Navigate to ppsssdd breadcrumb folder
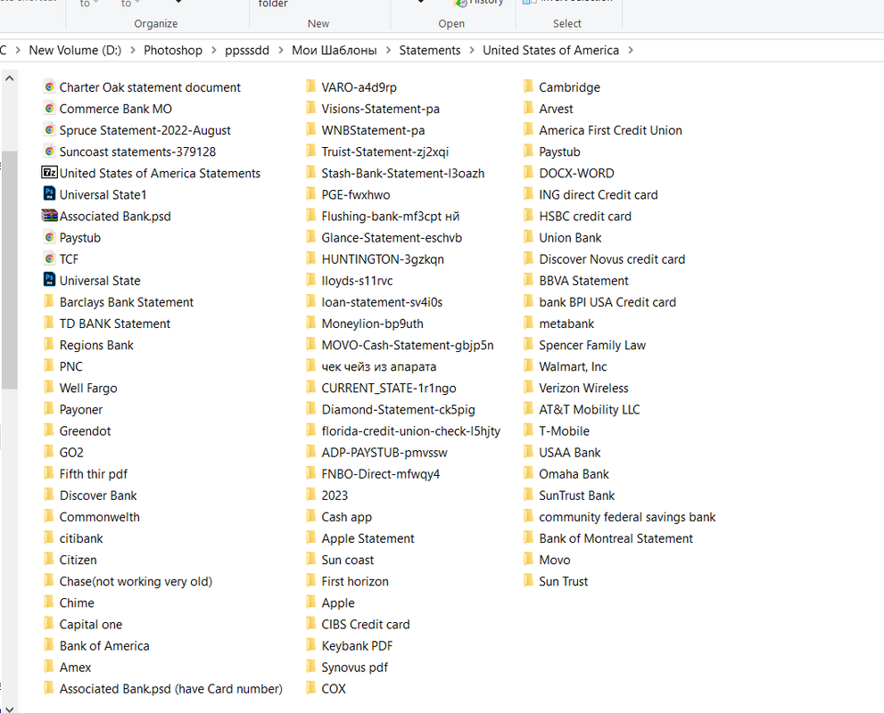The height and width of the screenshot is (713, 884). pyautogui.click(x=247, y=50)
